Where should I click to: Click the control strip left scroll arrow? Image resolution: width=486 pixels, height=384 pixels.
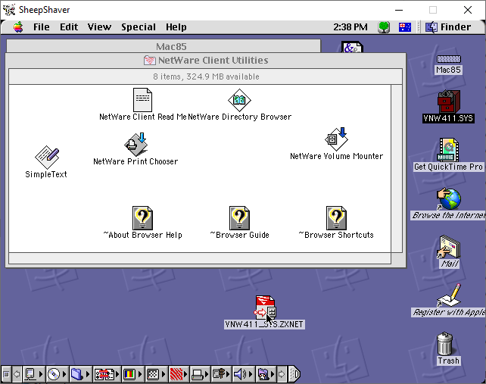click(17, 374)
